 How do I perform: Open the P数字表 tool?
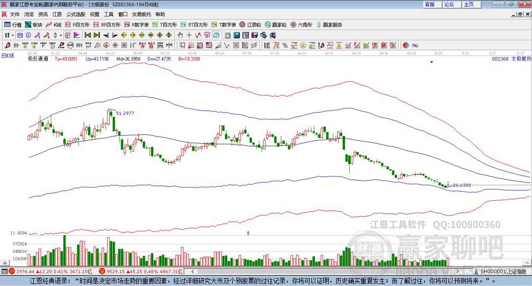click(137, 25)
